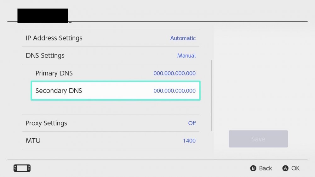
Task: Click the B button icon
Action: [253, 168]
